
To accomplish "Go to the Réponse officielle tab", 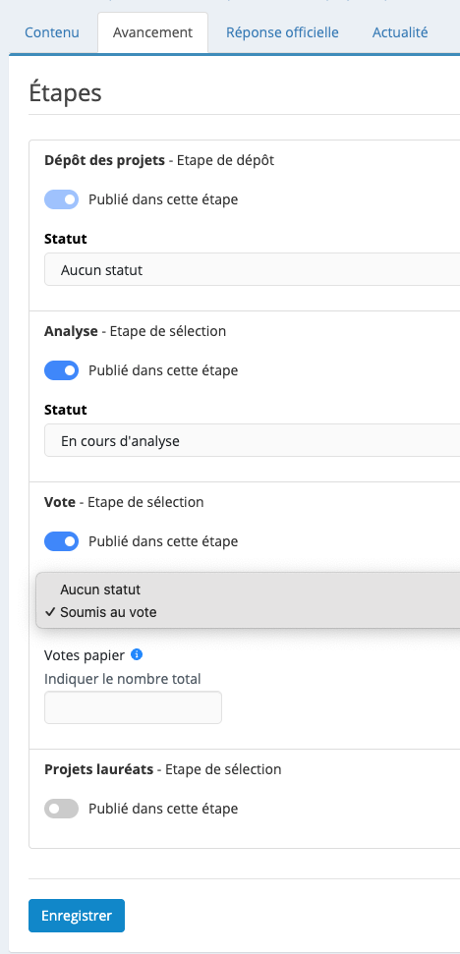I will [x=282, y=32].
